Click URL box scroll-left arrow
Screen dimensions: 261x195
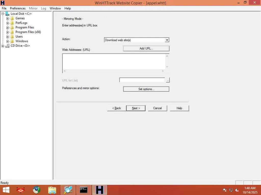[65, 71]
